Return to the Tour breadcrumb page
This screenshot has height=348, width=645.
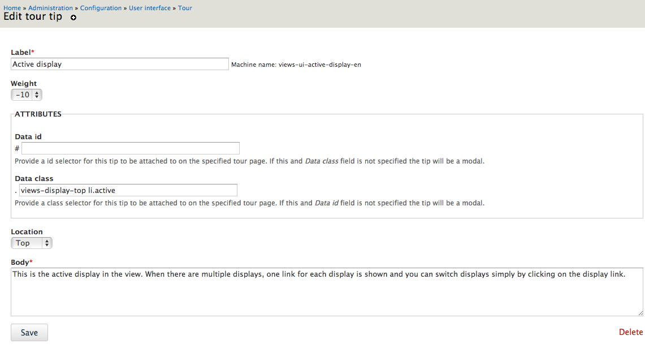pyautogui.click(x=185, y=8)
